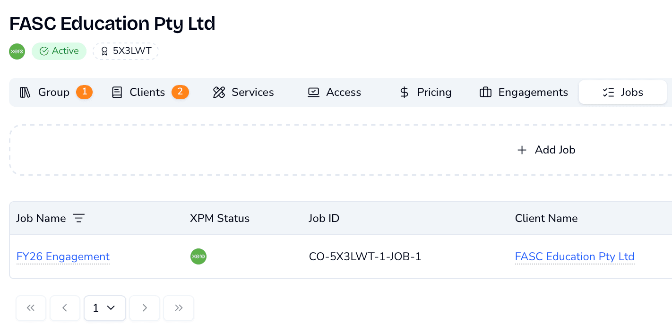
Task: View the Pricing tab
Action: click(x=425, y=92)
